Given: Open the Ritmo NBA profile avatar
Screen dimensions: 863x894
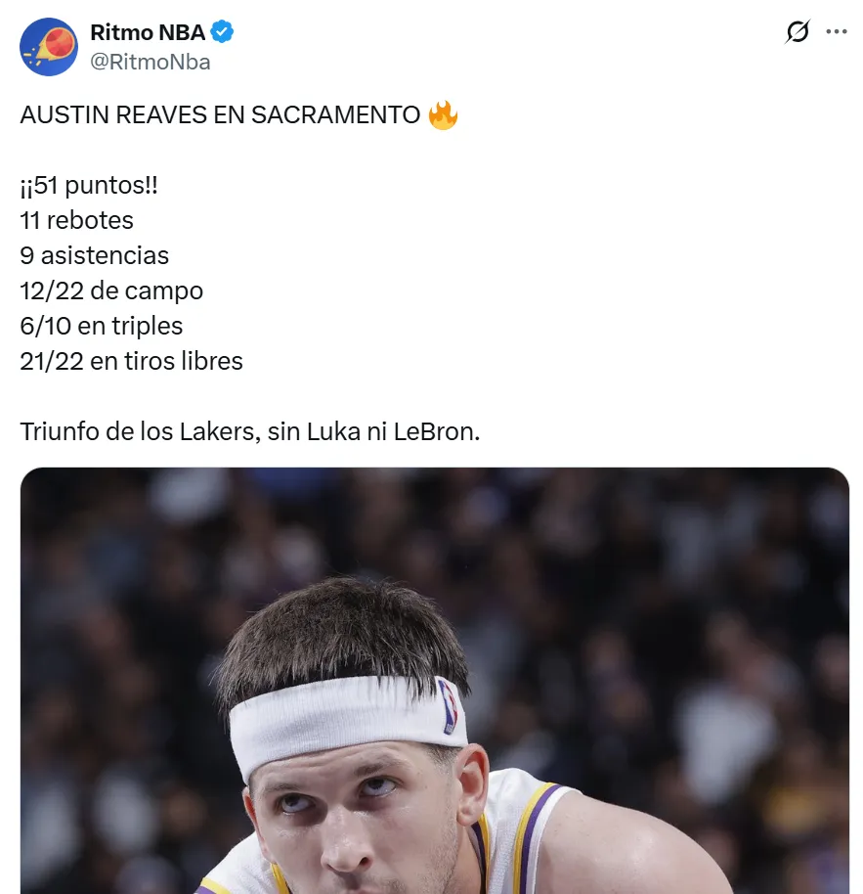Looking at the screenshot, I should click(49, 47).
